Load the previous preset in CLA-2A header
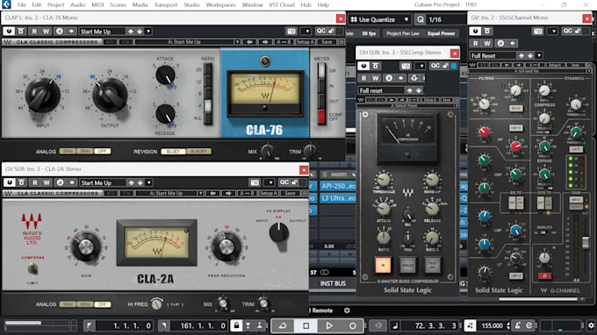This screenshot has height=335, width=597. [131, 182]
